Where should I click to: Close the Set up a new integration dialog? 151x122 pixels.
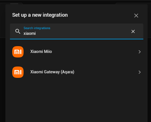point(136,16)
